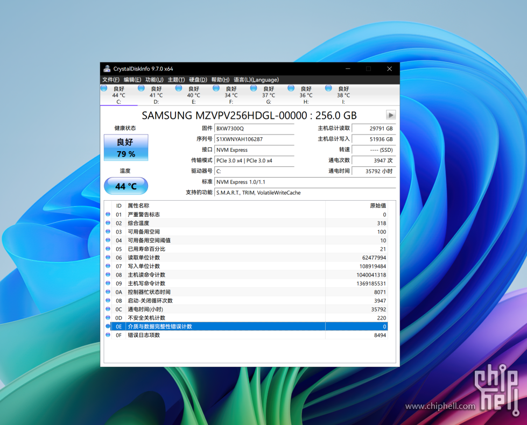Select drive I: health status icon
Screen dimensions: 527x425
point(328,88)
